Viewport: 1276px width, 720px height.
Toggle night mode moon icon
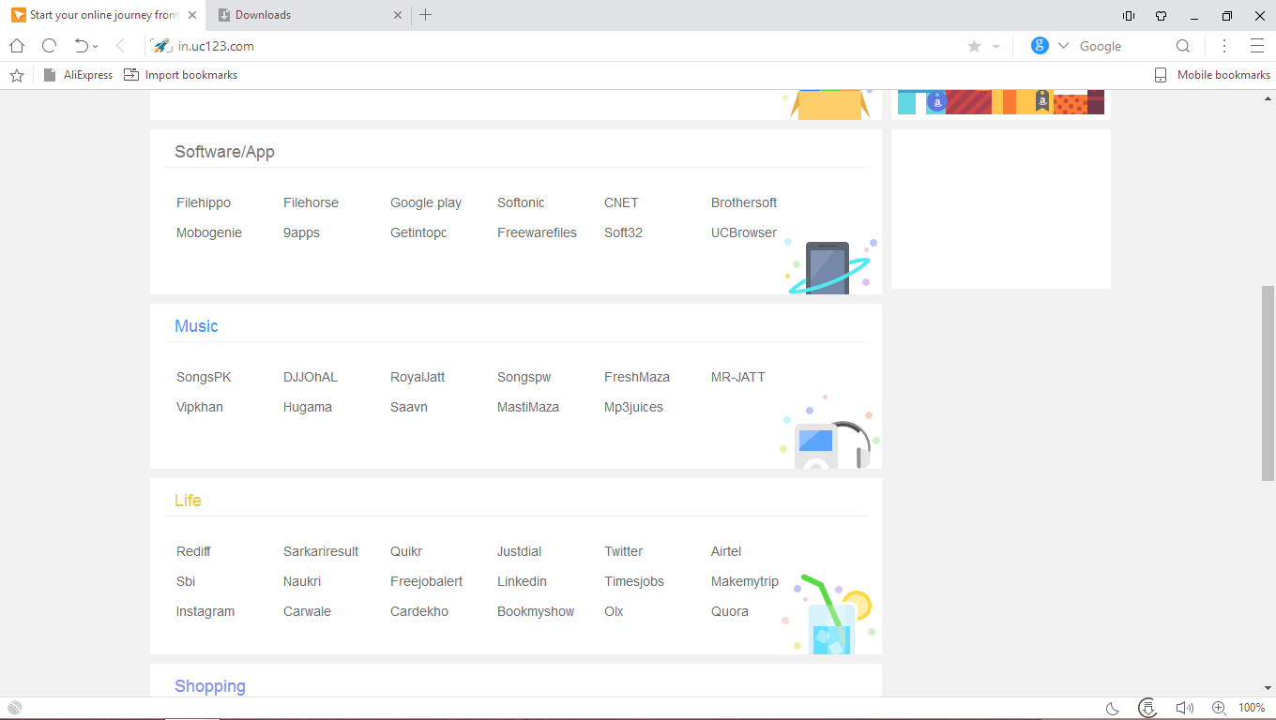pyautogui.click(x=1113, y=708)
